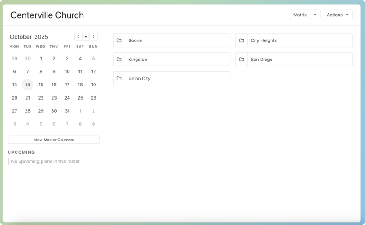365x225 pixels.
Task: Click the City Heights folder icon
Action: [241, 40]
